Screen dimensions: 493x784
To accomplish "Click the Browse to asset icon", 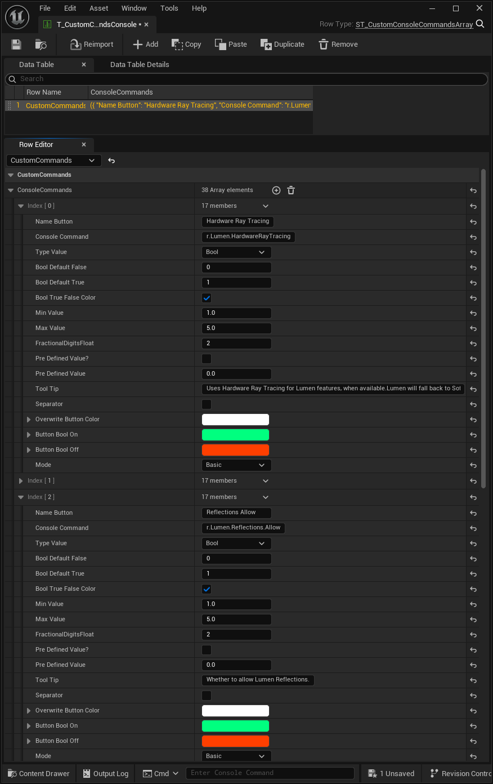I will [41, 44].
